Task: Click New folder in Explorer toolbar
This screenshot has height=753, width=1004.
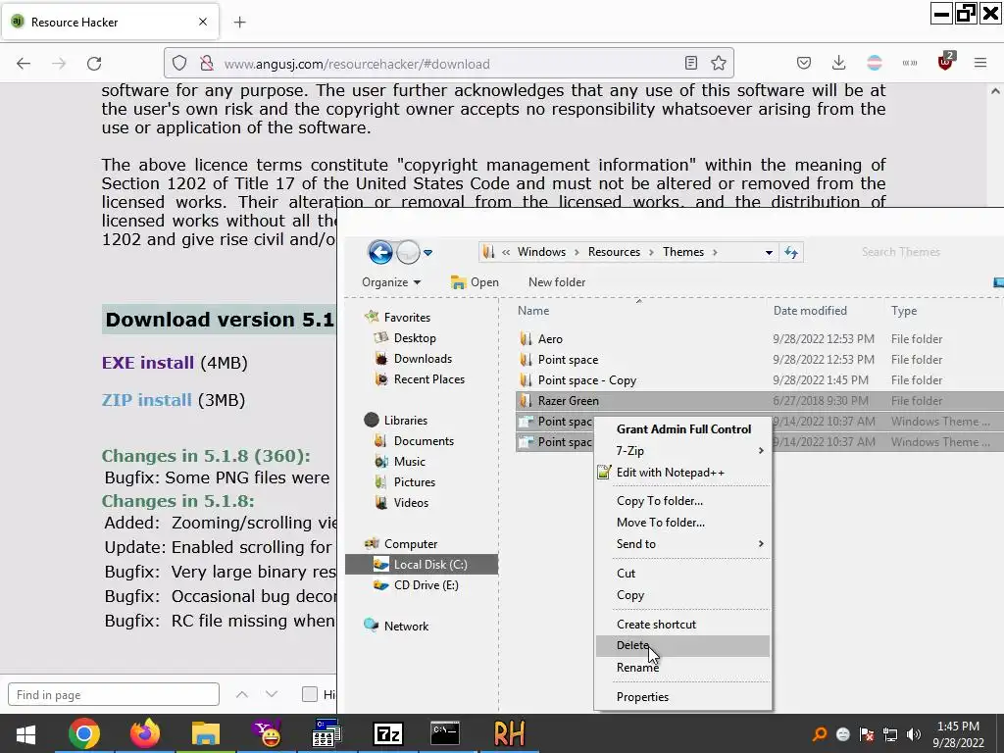Action: (x=557, y=282)
